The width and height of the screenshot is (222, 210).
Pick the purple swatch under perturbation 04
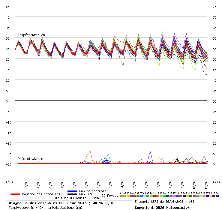click(x=131, y=196)
